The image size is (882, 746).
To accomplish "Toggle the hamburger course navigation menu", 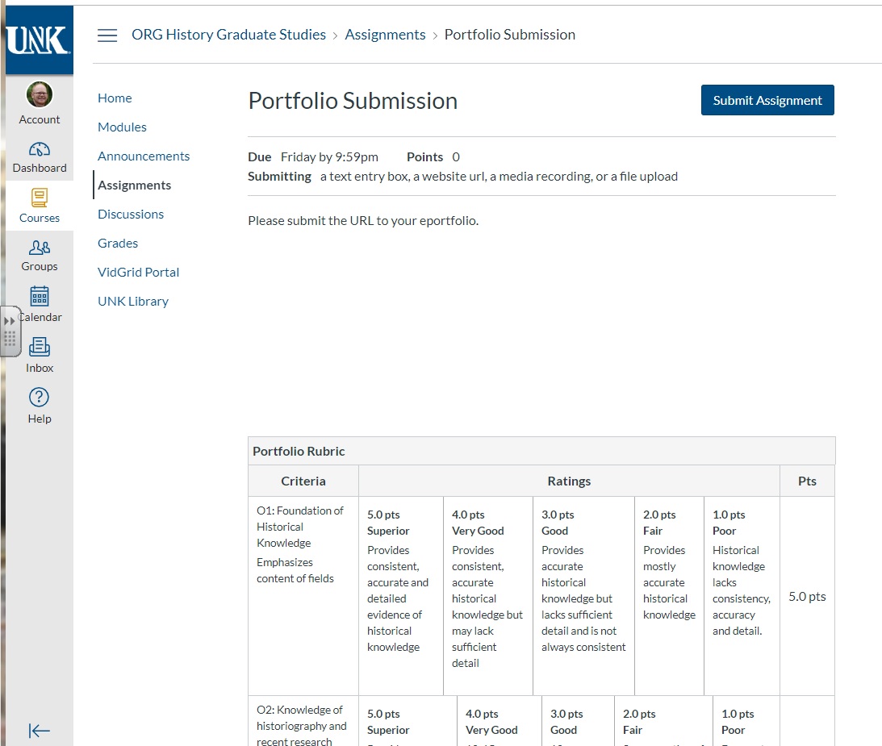I will tap(107, 35).
